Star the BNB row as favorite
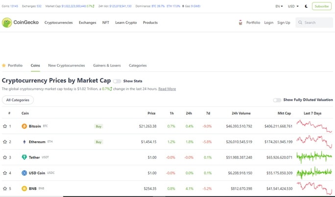Image resolution: width=335 pixels, height=197 pixels. coord(5,189)
